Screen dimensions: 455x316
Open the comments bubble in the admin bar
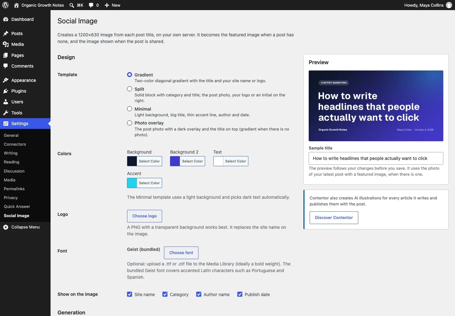91,5
